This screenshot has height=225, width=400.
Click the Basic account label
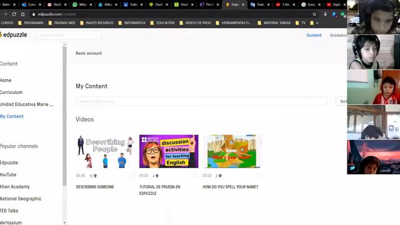(89, 53)
